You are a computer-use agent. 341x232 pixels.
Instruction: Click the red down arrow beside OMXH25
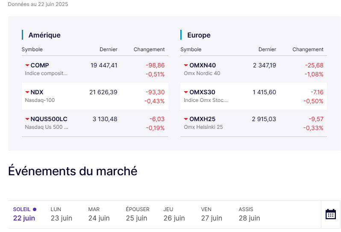pos(186,119)
